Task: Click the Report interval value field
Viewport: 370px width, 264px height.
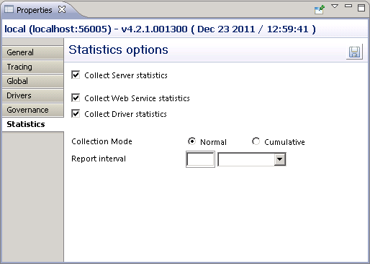Action: pyautogui.click(x=200, y=159)
